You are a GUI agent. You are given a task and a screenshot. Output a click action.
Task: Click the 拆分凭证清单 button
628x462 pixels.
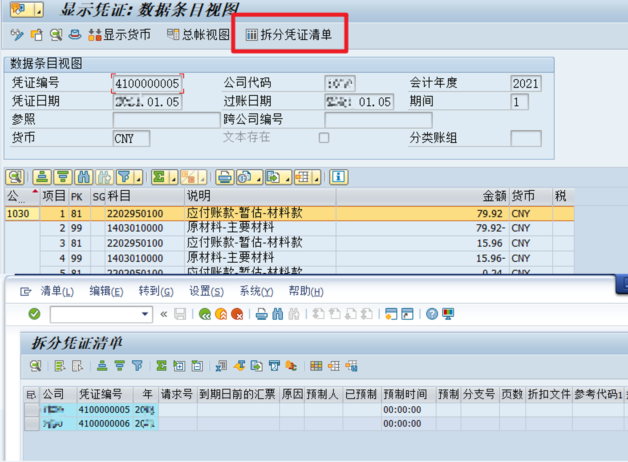coord(289,35)
